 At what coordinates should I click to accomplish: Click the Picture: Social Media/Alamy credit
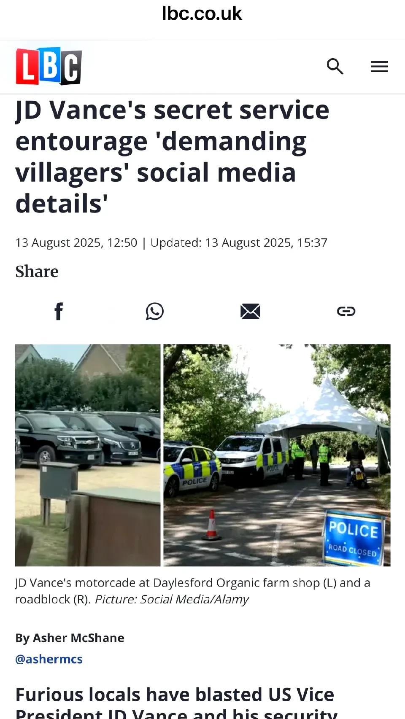coord(172,599)
